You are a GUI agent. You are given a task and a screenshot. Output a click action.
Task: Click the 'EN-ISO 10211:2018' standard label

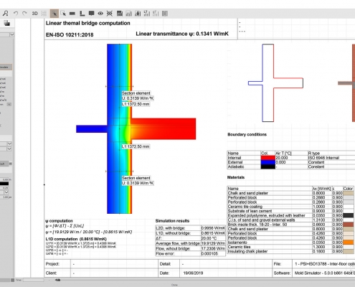point(70,35)
